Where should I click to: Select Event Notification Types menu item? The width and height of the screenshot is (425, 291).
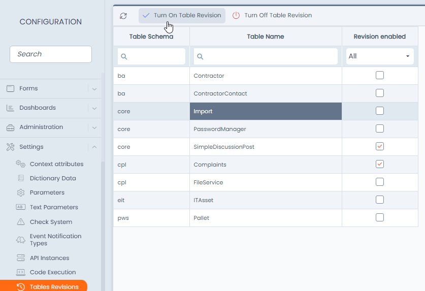[x=55, y=240]
